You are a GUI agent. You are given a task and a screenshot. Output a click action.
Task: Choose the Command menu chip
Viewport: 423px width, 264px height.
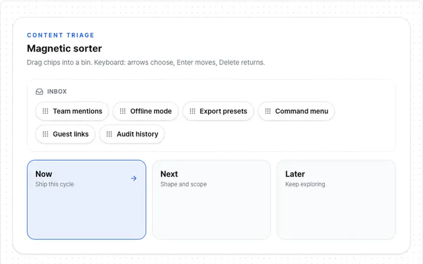click(x=297, y=111)
